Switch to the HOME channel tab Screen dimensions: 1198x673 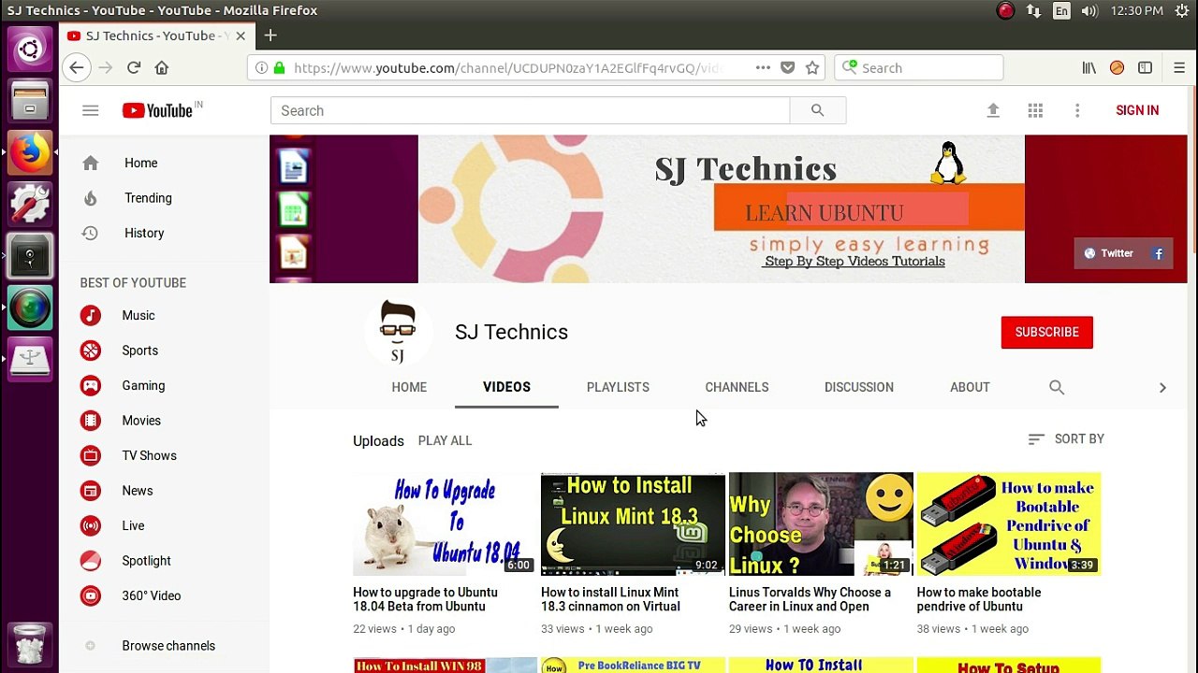409,387
